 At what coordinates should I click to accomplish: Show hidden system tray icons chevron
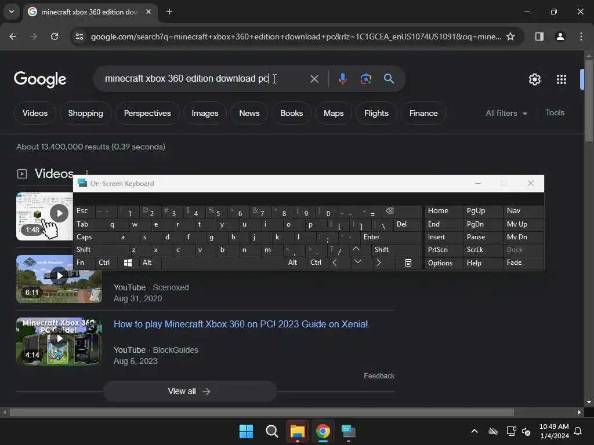pos(474,431)
